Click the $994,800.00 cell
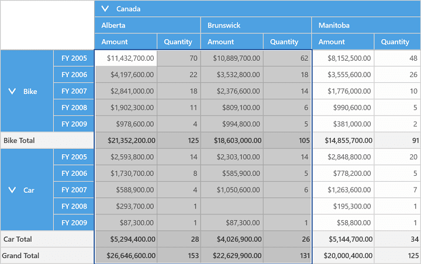This screenshot has width=421, height=264. point(232,124)
